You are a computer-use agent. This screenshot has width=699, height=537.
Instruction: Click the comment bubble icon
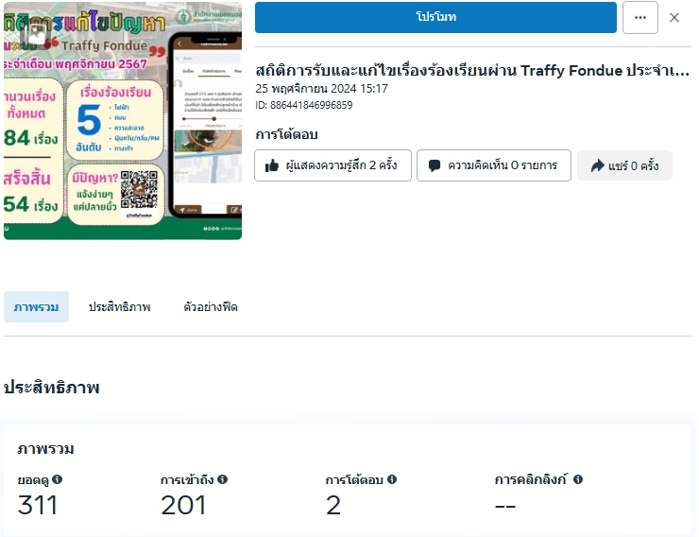(x=435, y=165)
